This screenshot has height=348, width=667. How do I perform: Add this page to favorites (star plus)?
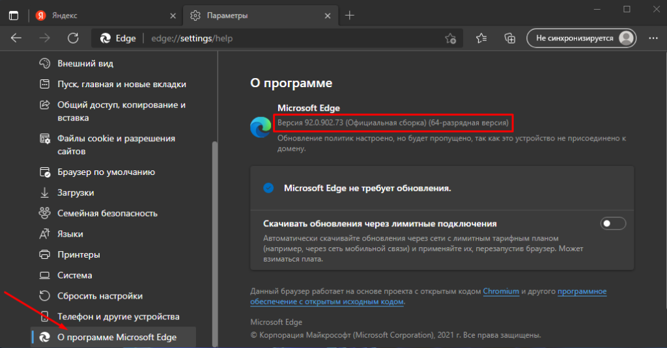coord(451,38)
